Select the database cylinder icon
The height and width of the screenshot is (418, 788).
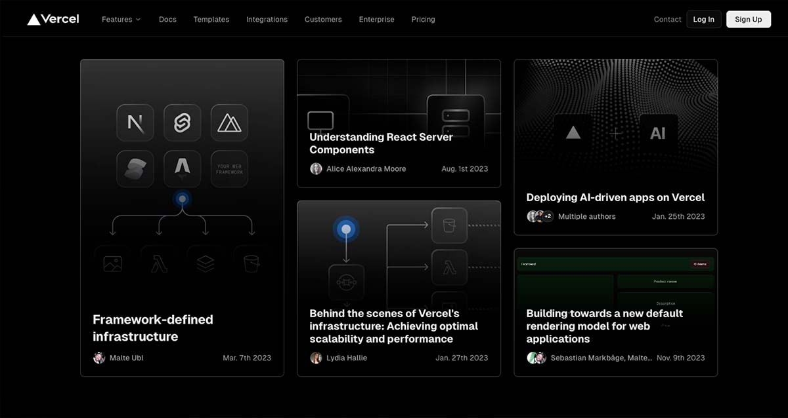click(x=252, y=263)
